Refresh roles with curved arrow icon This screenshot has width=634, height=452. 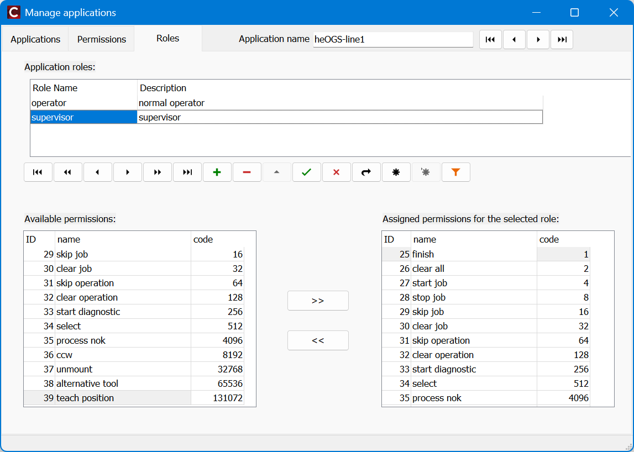coord(366,172)
